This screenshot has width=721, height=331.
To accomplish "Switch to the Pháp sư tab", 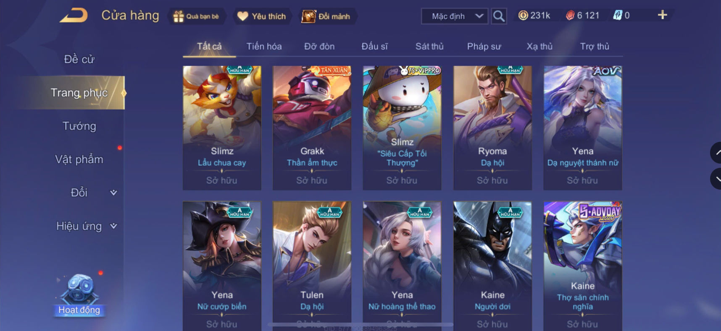I will click(484, 47).
